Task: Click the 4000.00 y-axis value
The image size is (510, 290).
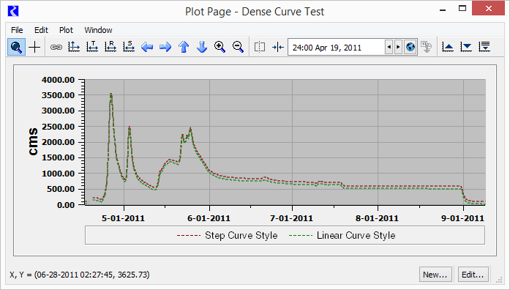Action: coord(59,80)
